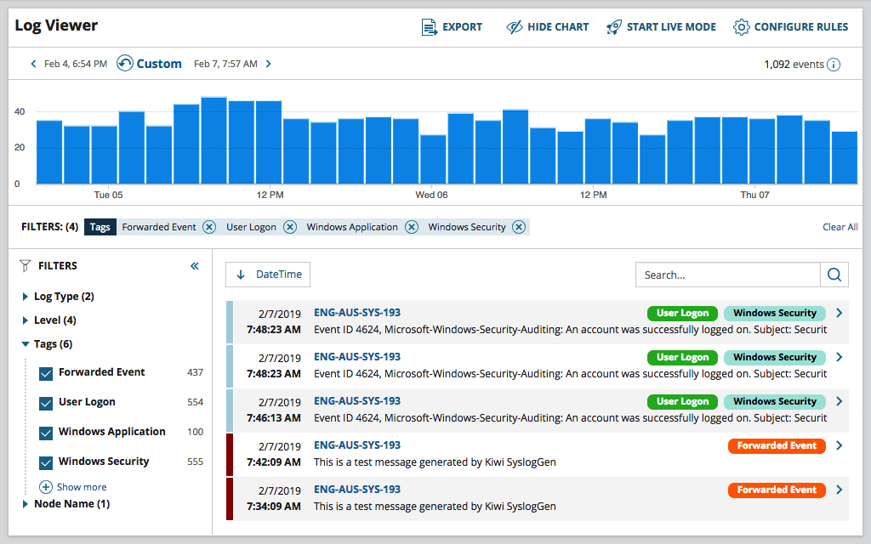This screenshot has width=871, height=544.
Task: Sort by the DateTime button
Action: [x=268, y=275]
